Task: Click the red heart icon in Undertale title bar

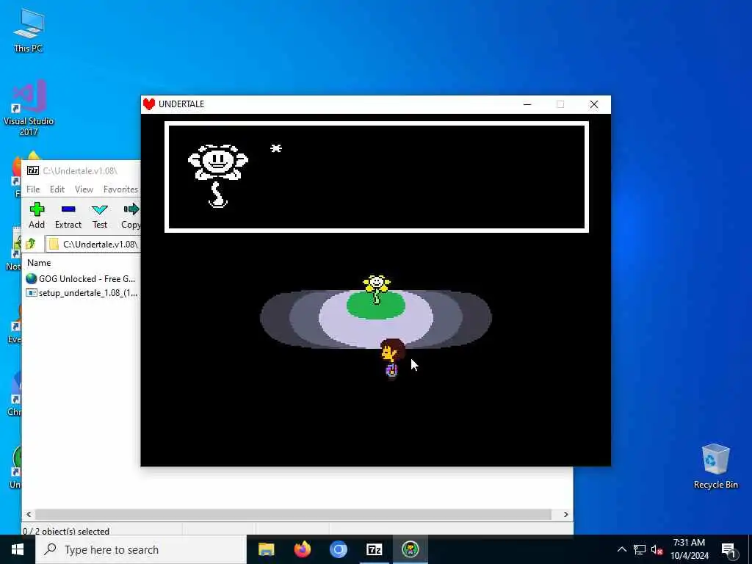Action: (x=149, y=104)
